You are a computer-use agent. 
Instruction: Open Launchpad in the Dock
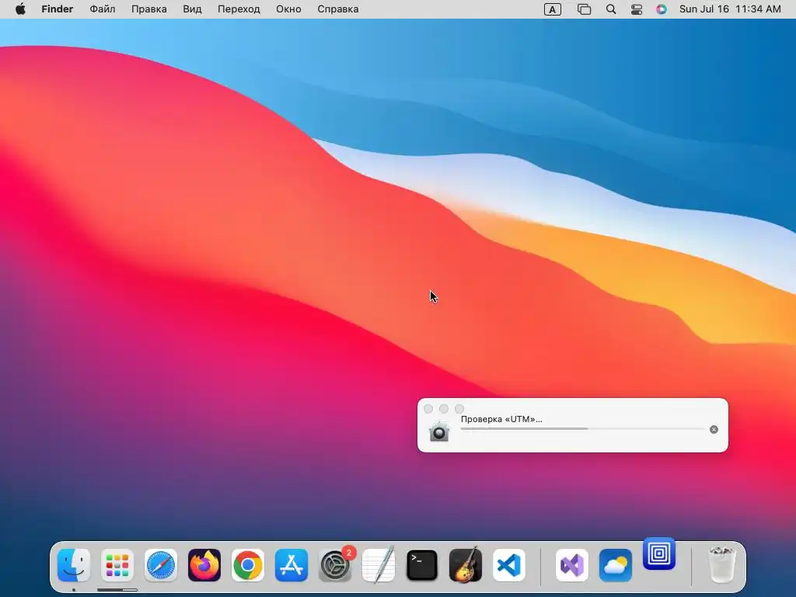point(117,565)
